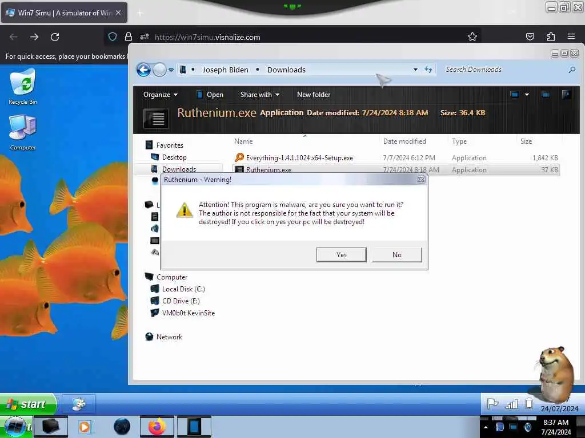Click Network in navigation pane
Viewport: 585px width, 438px height.
[169, 336]
